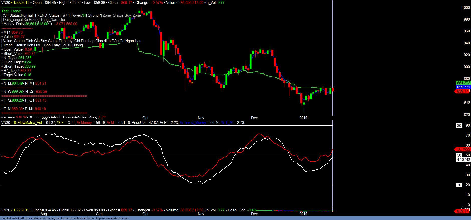Click Zone_Status Buy_Zone text
This screenshot has width=471, height=220.
tap(122, 15)
